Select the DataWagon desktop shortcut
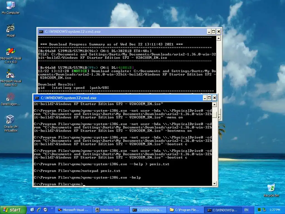Screen dimensions: 285x214 tap(11, 99)
